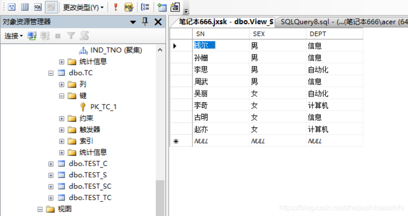Click the 钱尔 name cell
Screen dimensions: 408x216
pos(221,46)
